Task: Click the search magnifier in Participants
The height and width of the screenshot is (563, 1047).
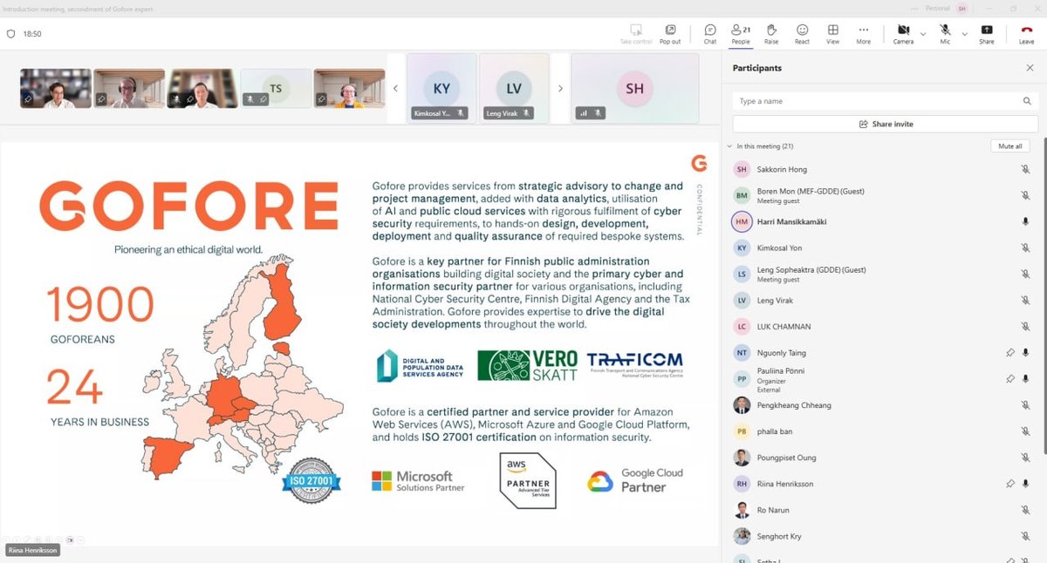Action: tap(1028, 101)
